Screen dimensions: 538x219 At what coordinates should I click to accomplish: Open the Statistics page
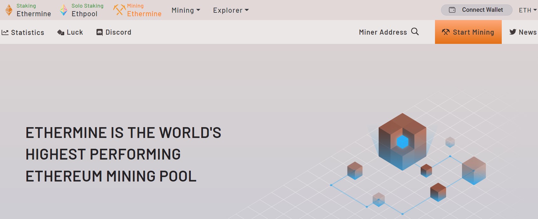(x=23, y=32)
